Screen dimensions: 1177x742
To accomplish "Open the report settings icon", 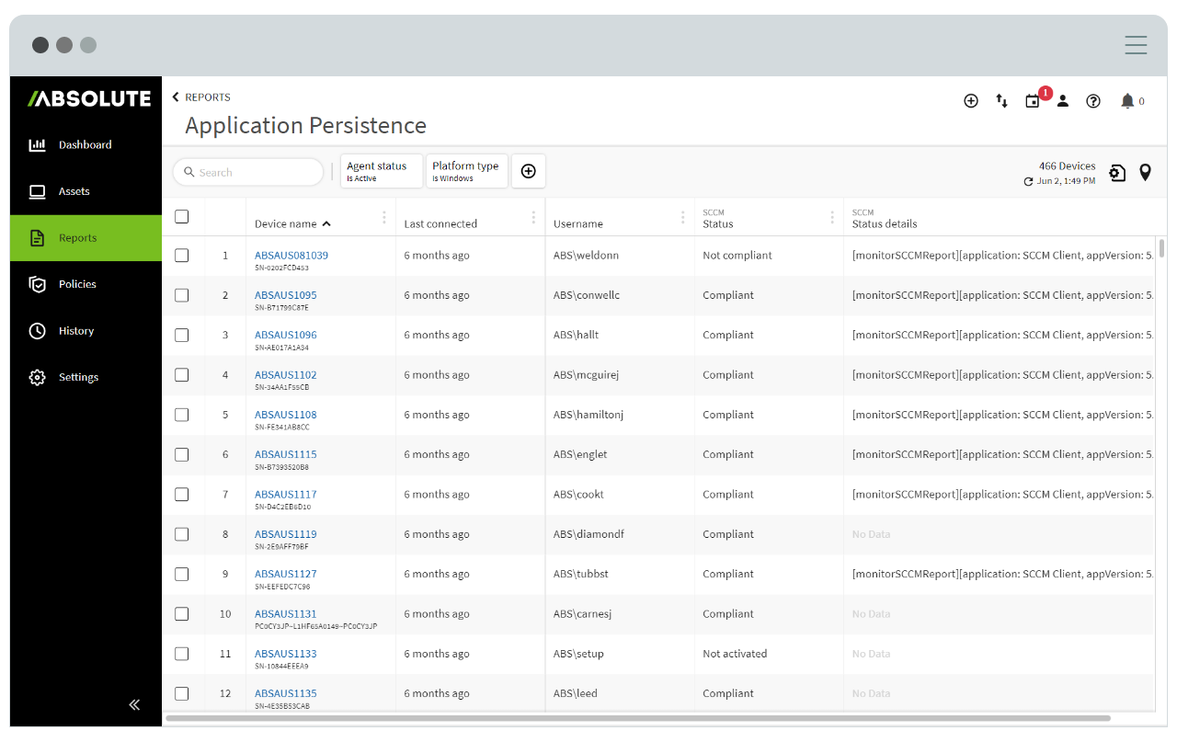I will pos(1116,171).
